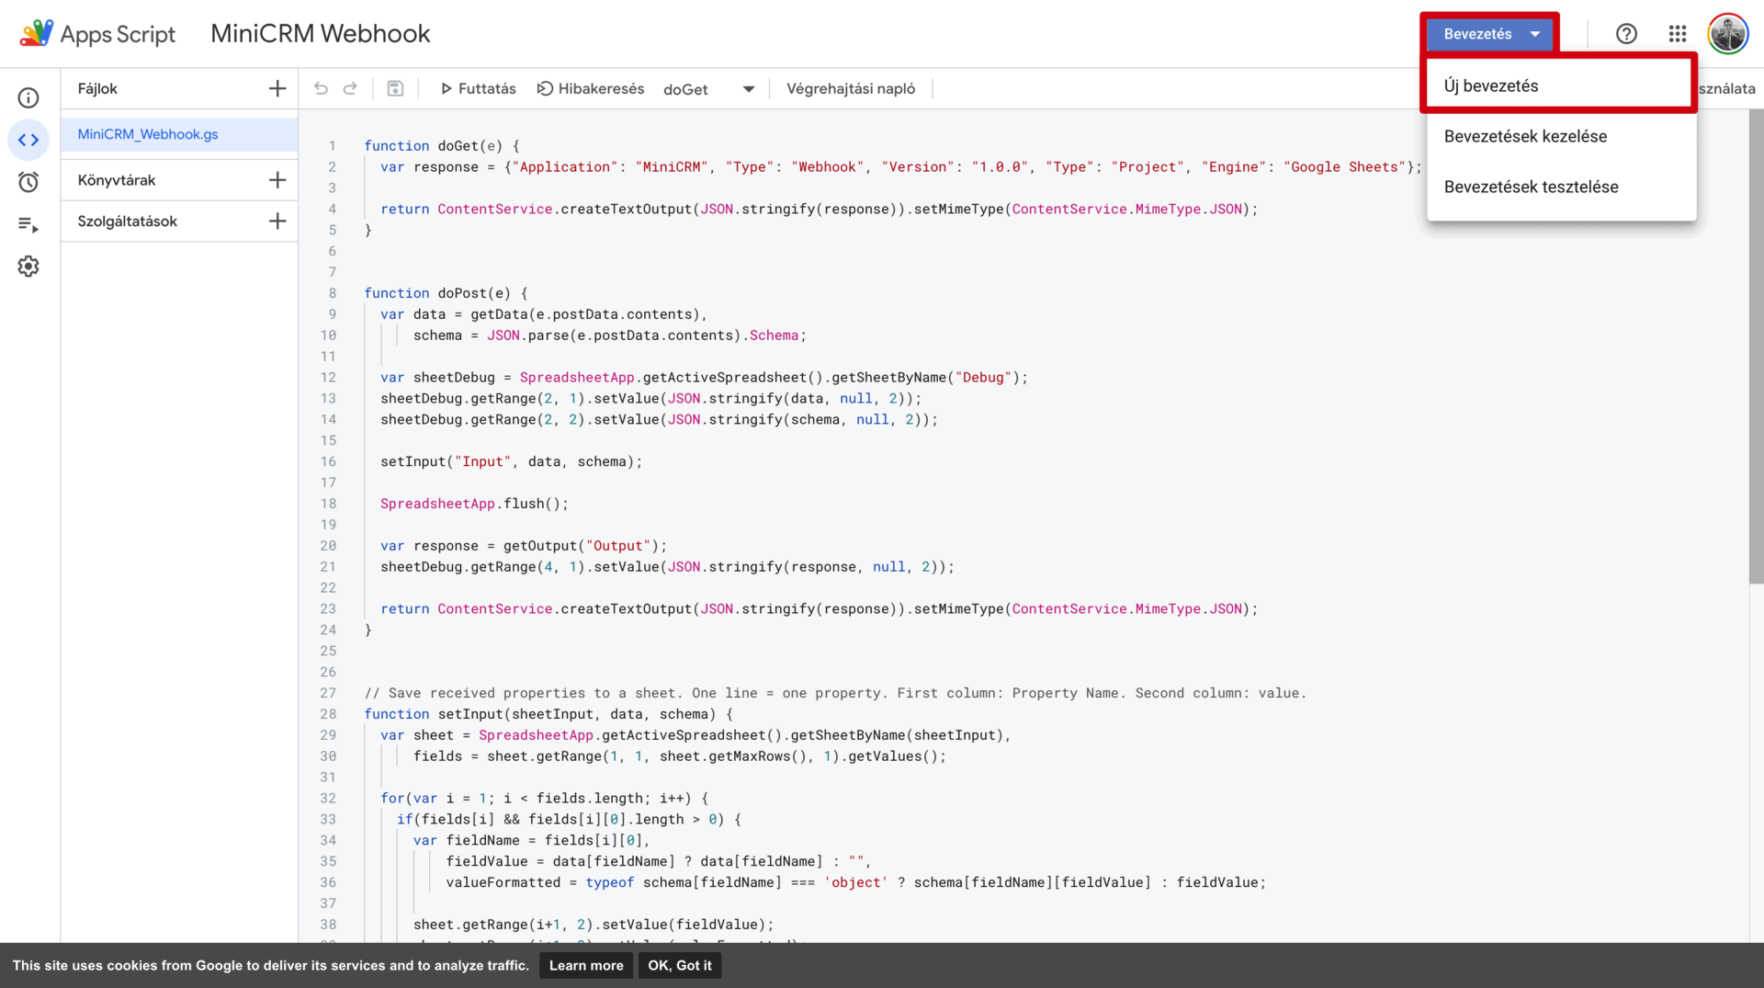Open the Editor code icon in sidebar
Screen dimensions: 1764x988
point(28,141)
